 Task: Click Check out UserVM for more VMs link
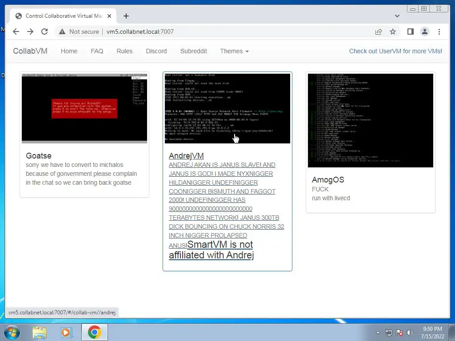[x=395, y=51]
